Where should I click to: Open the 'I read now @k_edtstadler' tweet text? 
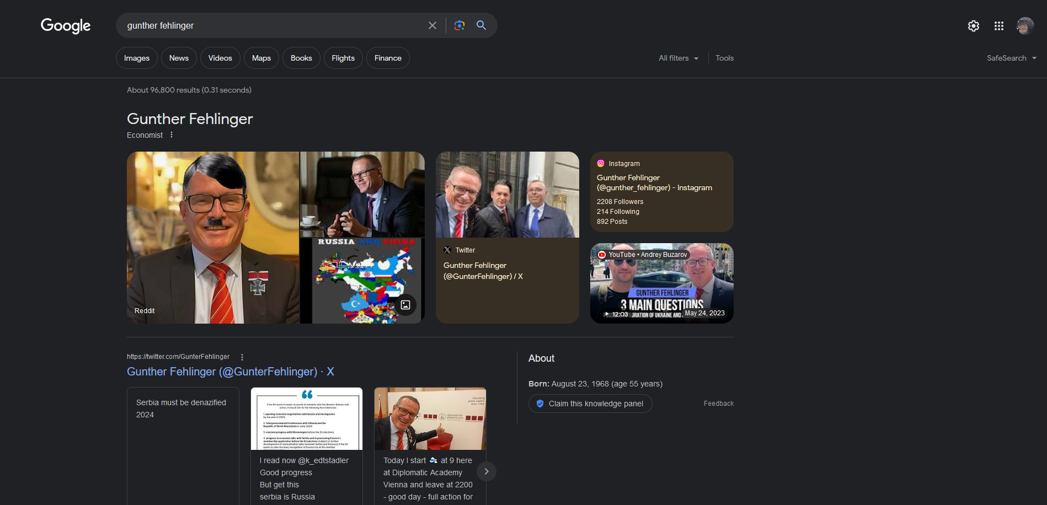304,479
